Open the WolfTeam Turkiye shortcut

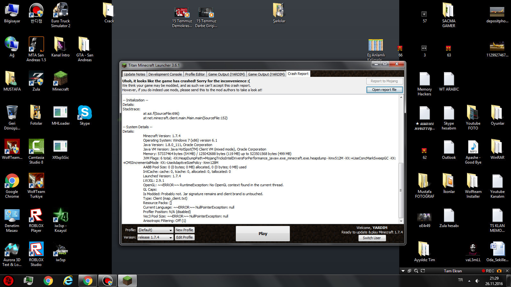[x=36, y=186]
